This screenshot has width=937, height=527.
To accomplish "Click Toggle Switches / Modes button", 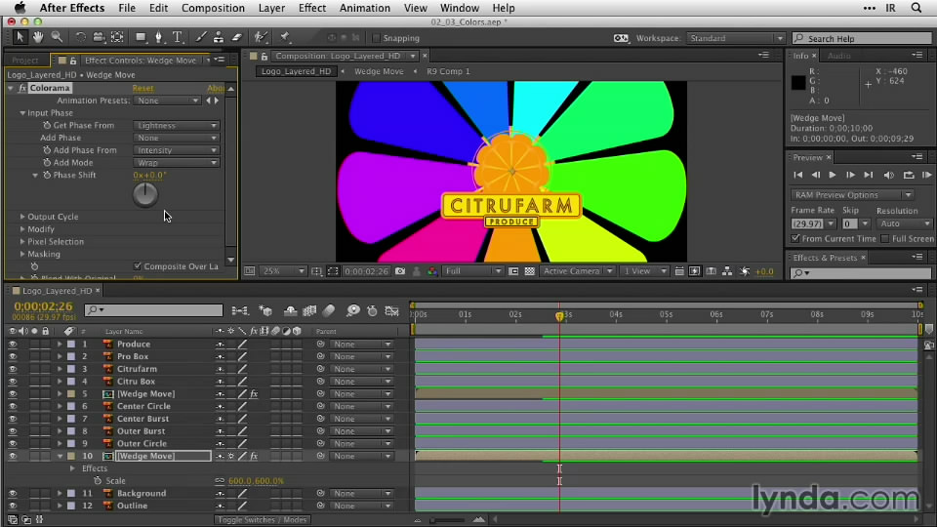I will coord(263,520).
